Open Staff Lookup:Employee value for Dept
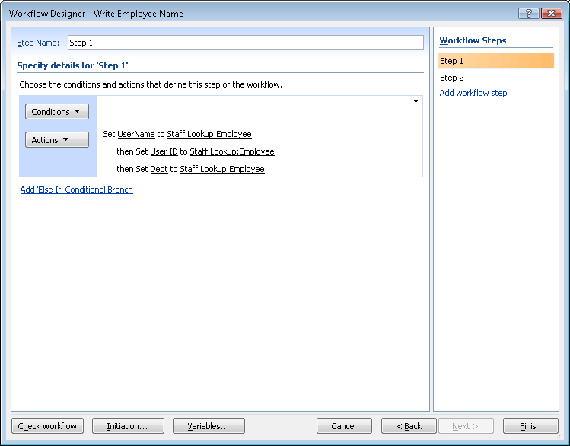The height and width of the screenshot is (446, 570). 222,169
